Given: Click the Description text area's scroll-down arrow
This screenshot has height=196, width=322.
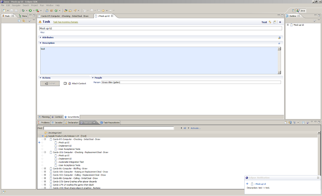Looking at the screenshot, I should tap(279, 72).
